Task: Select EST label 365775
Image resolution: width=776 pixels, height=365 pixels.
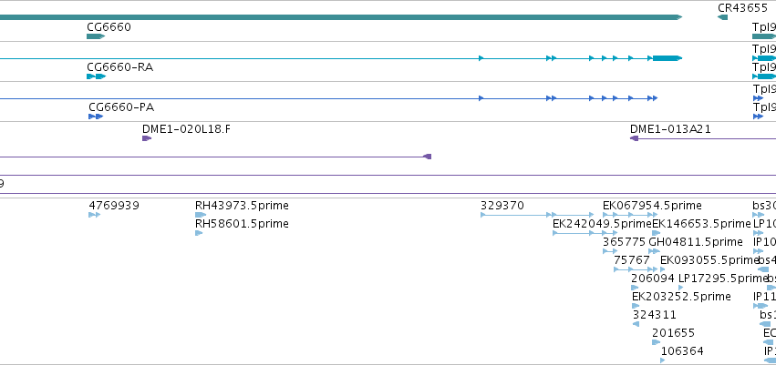Action: tap(624, 242)
